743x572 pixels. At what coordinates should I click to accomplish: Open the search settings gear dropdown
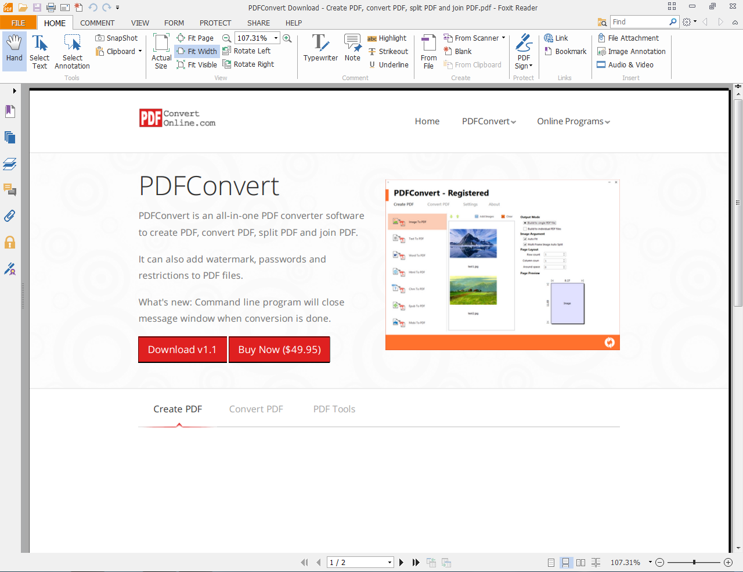[690, 22]
